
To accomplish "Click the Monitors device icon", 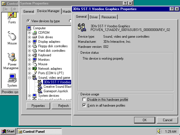I will [x=35, y=60].
